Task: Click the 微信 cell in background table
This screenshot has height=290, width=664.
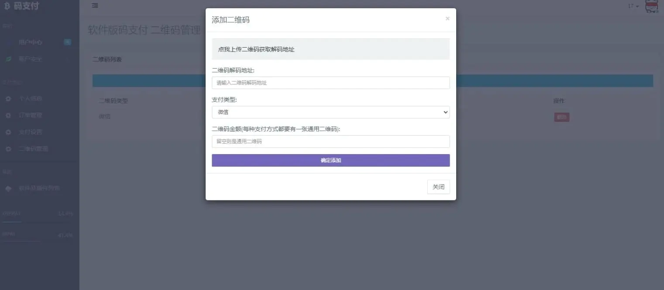Action: (x=104, y=117)
